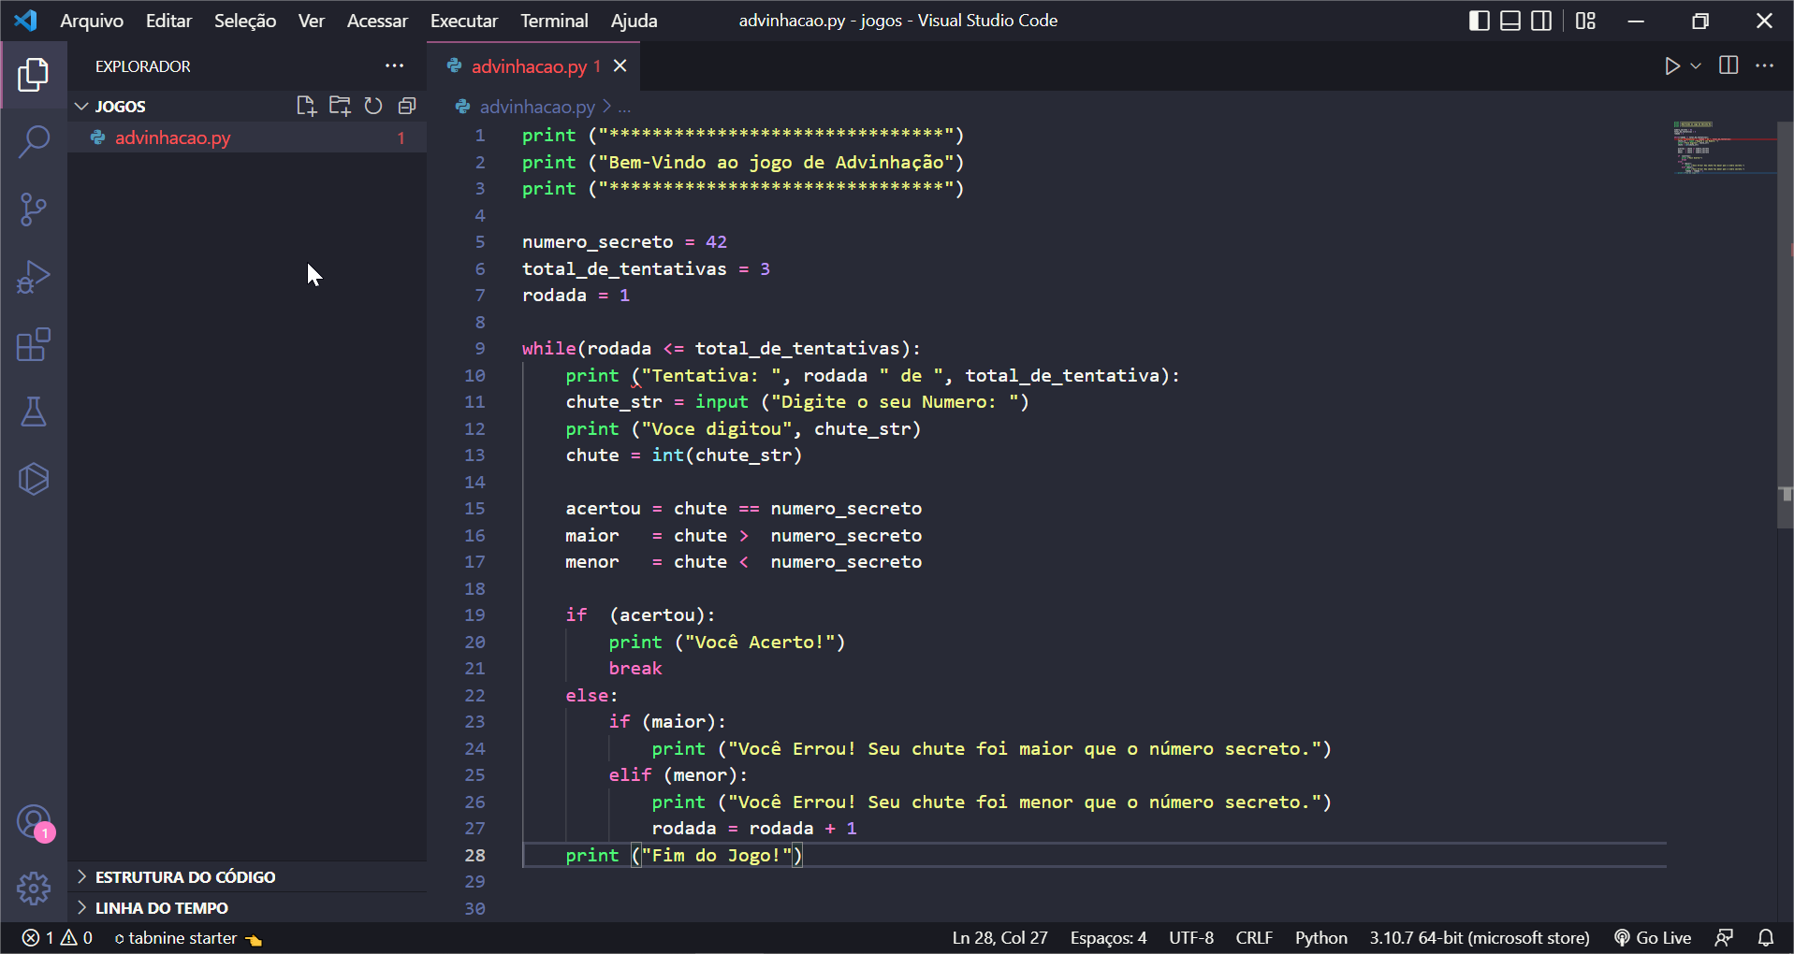Viewport: 1794px width, 954px height.
Task: Change CRLF end of line sequence
Action: tap(1254, 937)
